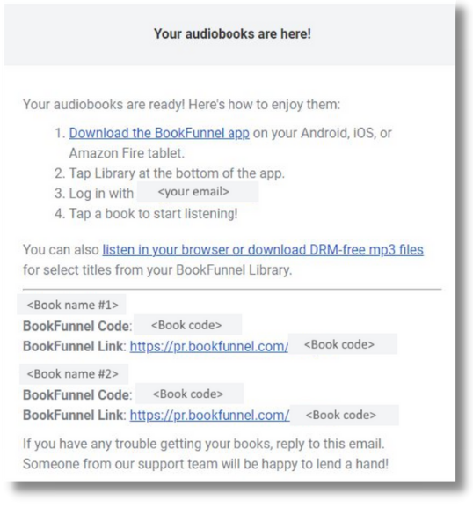Click the 'Your audiobooks are here!' heading
The image size is (473, 508).
click(232, 33)
